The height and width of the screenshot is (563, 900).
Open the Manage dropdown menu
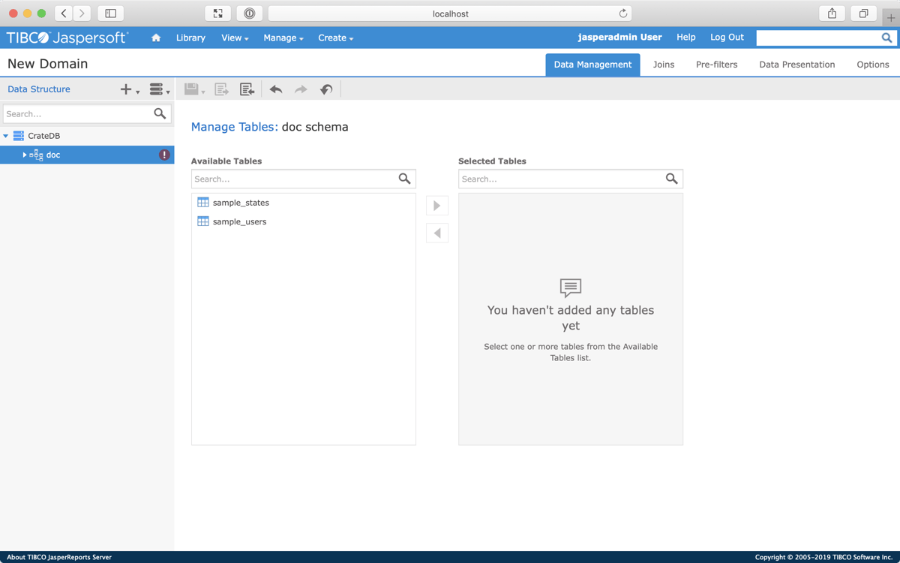283,38
